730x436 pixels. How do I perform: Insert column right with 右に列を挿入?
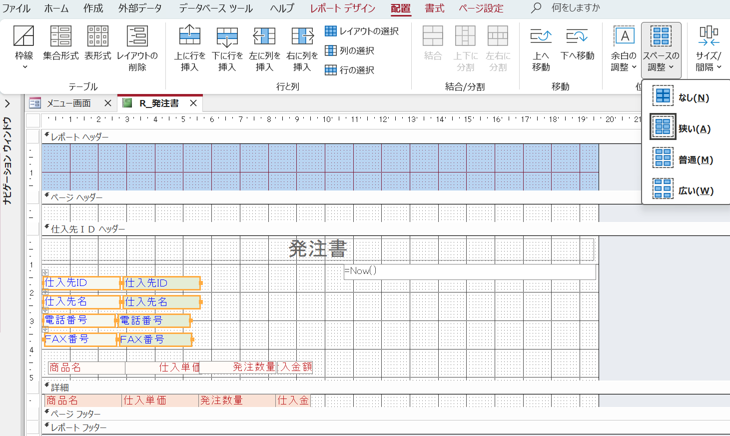[302, 48]
